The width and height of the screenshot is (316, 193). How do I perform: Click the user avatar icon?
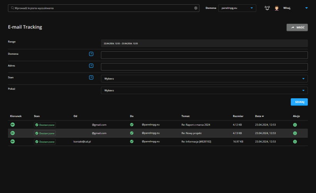click(277, 8)
